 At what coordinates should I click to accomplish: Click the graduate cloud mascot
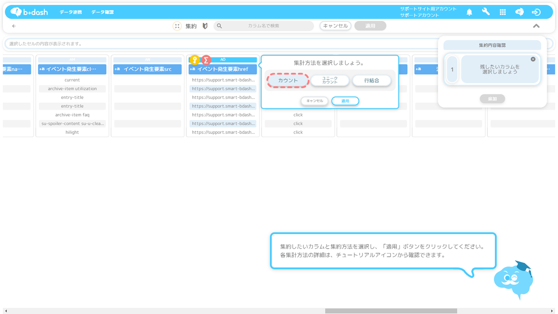[514, 280]
